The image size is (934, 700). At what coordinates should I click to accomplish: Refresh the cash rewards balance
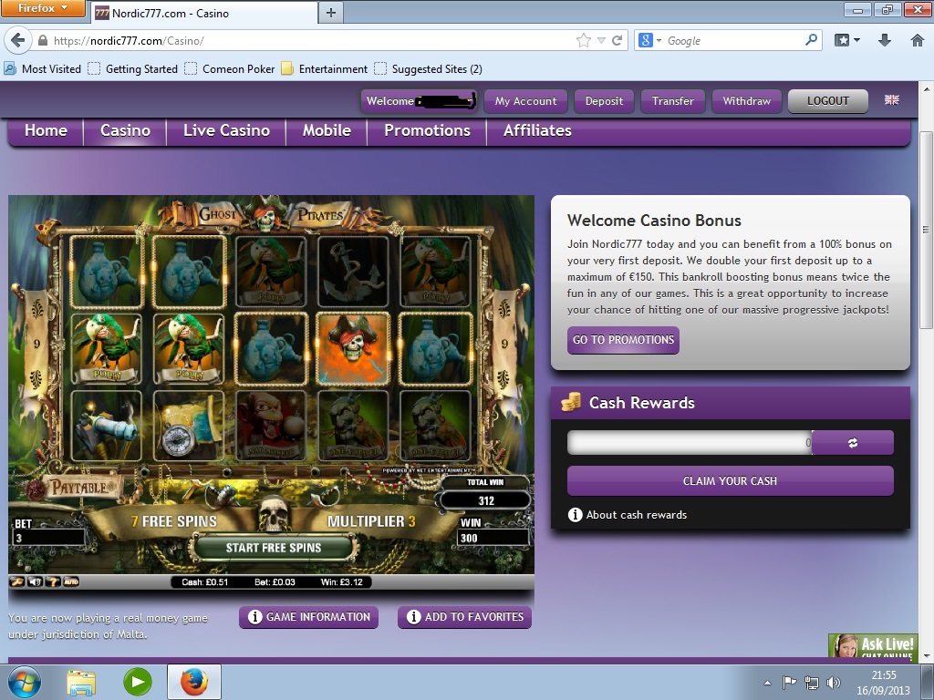852,443
